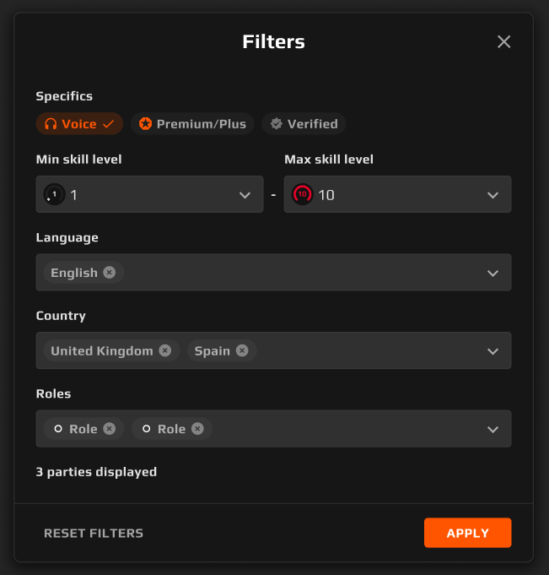Click the skill level 1 badge icon
This screenshot has width=549, height=575.
click(x=54, y=194)
